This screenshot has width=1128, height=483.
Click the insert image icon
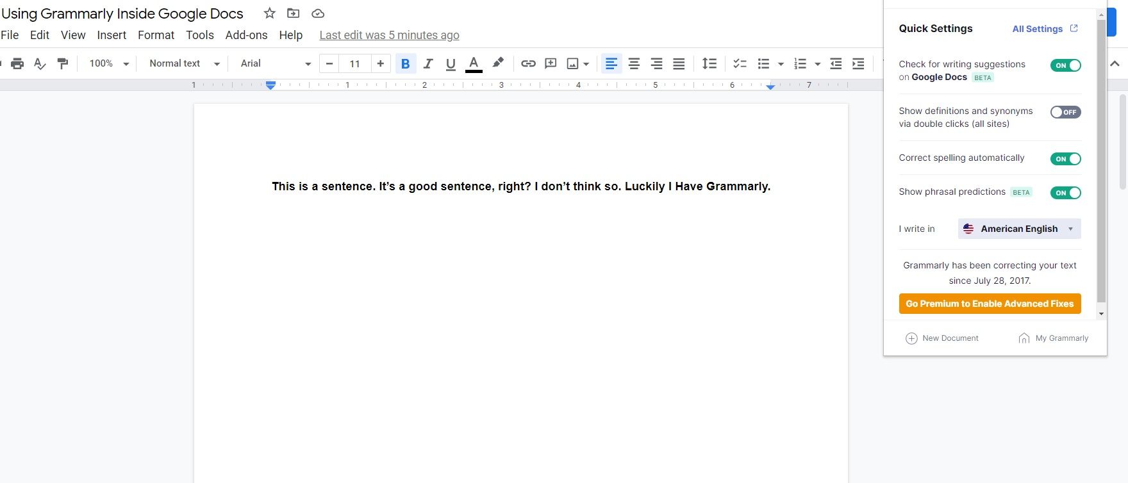coord(572,63)
